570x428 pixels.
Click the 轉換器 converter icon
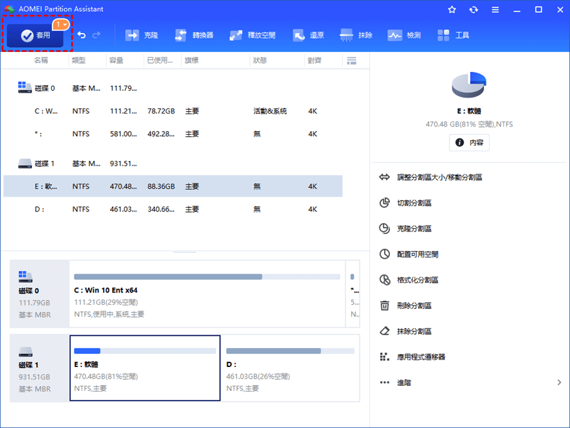coord(181,35)
